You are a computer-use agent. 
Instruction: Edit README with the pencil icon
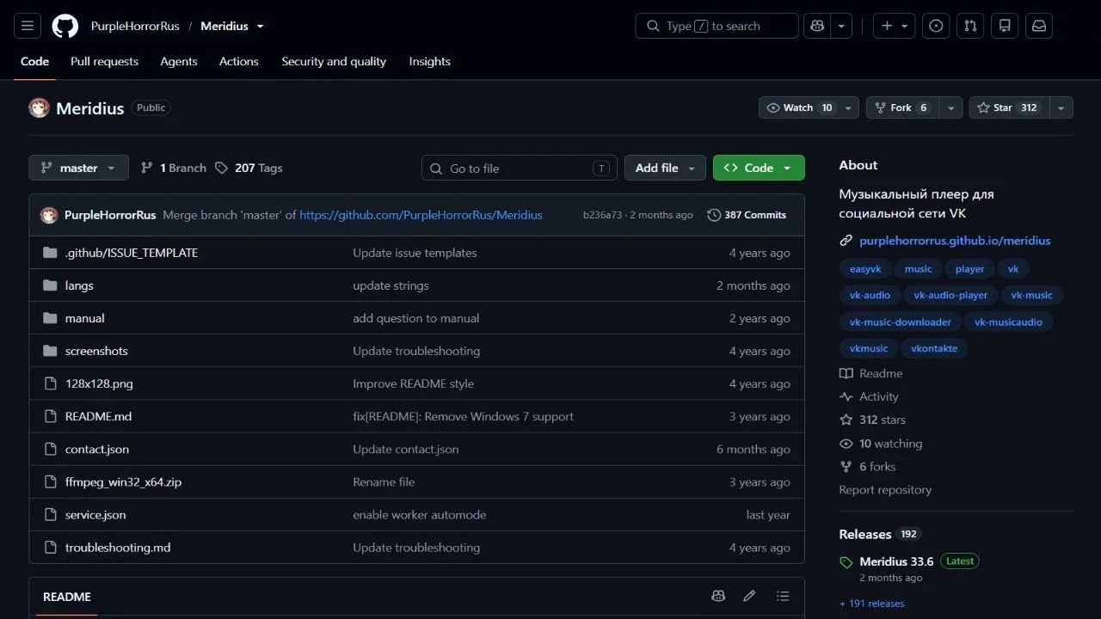coord(749,596)
